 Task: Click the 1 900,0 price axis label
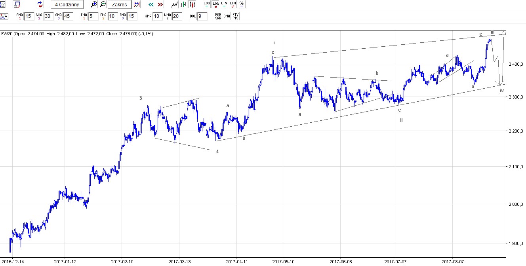(x=516, y=243)
